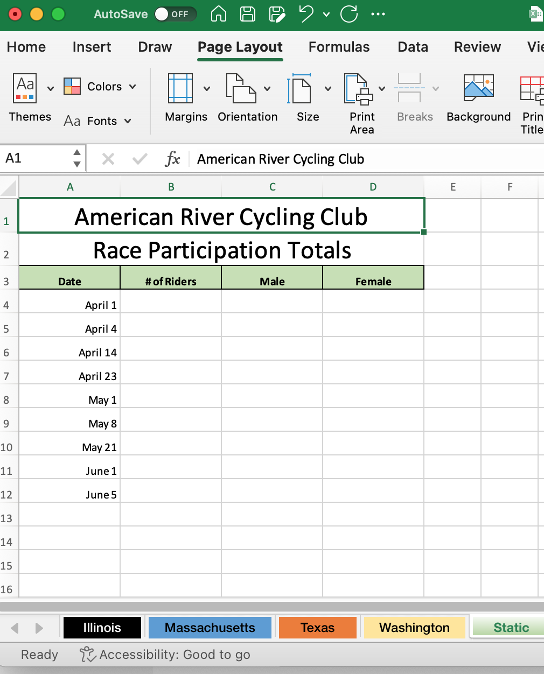Screen dimensions: 544x674
Task: Open the Texas sheet tab
Action: coord(318,627)
